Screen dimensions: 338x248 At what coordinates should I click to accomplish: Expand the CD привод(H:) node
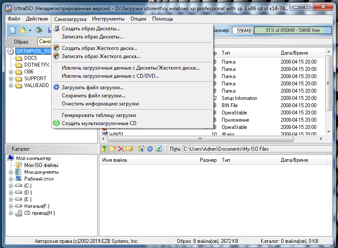point(11,213)
